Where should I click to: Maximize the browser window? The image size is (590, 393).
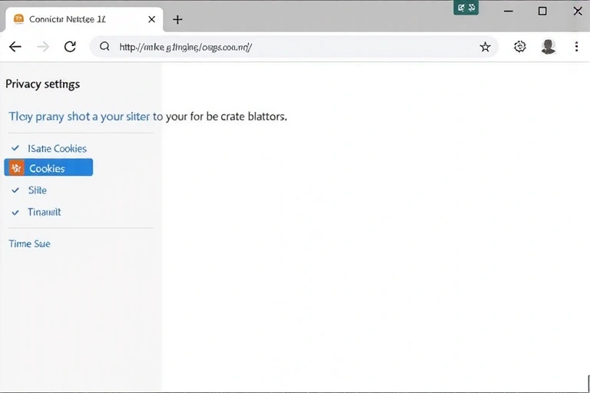(542, 11)
